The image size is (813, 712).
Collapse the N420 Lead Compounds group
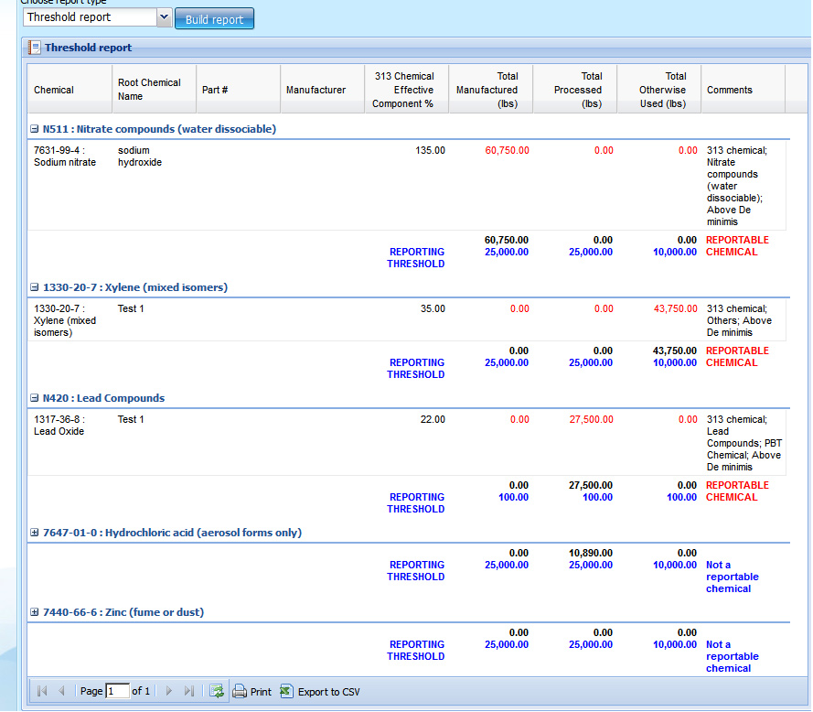pyautogui.click(x=35, y=398)
